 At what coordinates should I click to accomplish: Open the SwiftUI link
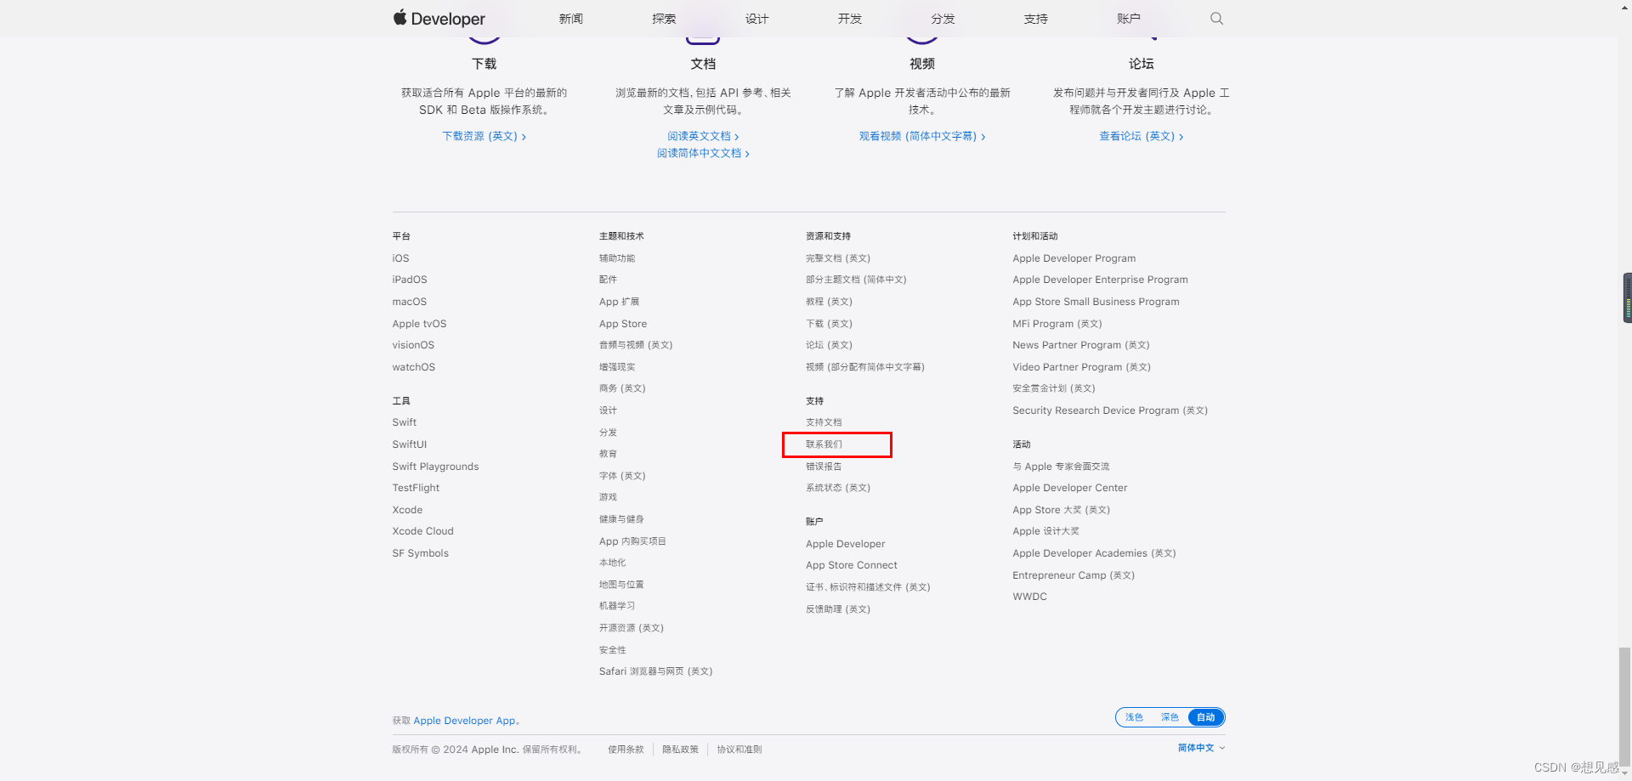pyautogui.click(x=410, y=444)
